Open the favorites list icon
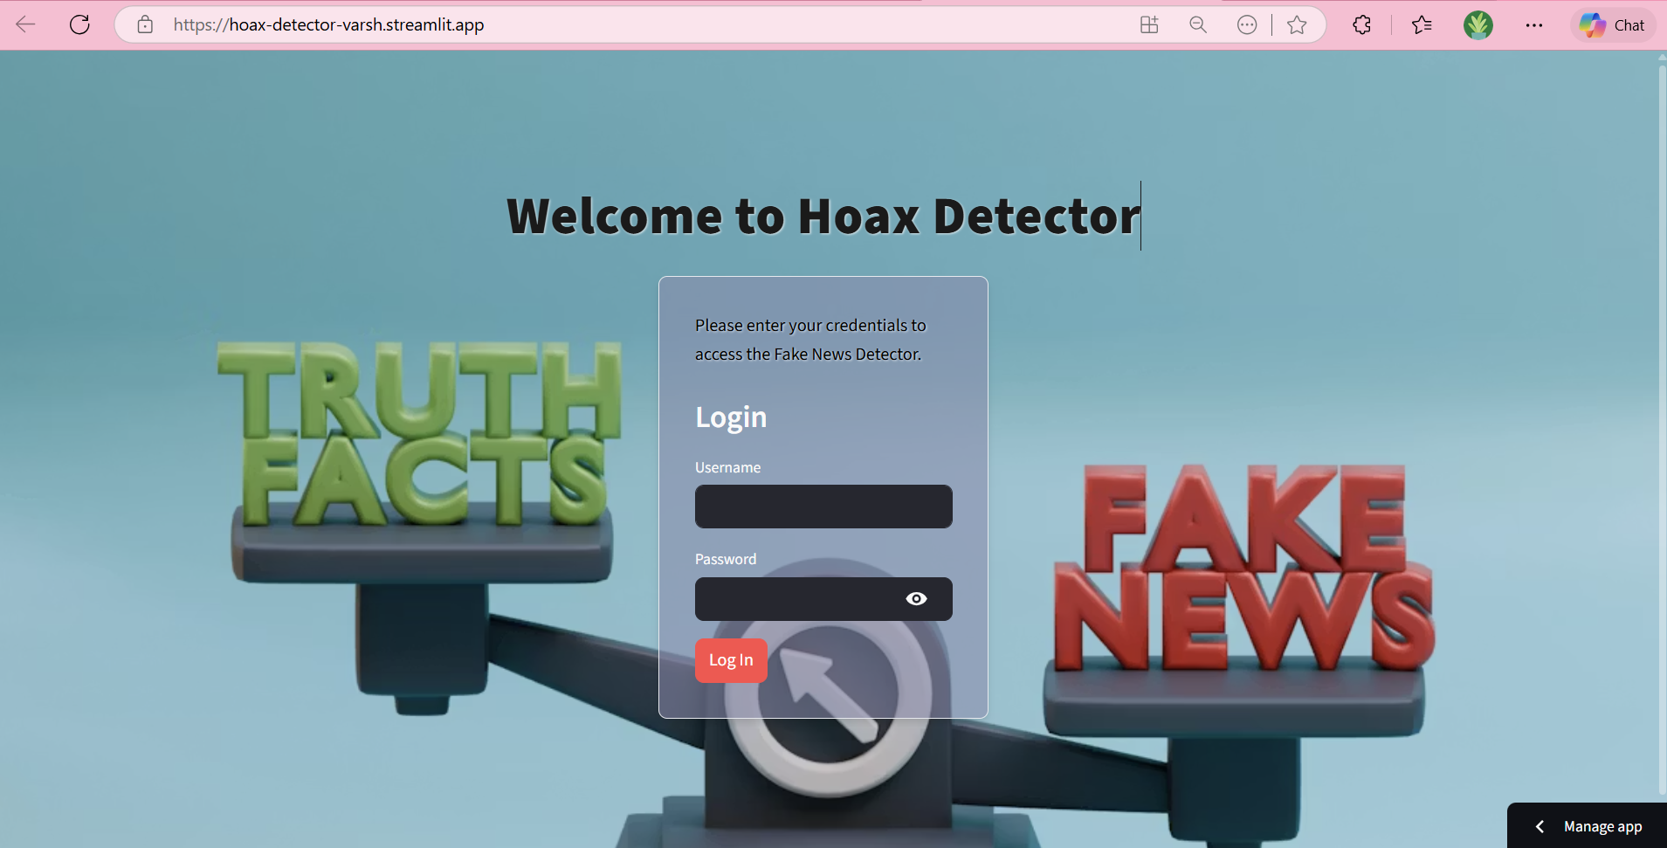This screenshot has width=1667, height=848. (1422, 24)
